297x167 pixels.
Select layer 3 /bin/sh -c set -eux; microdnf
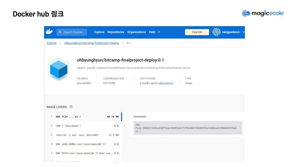coord(85,135)
